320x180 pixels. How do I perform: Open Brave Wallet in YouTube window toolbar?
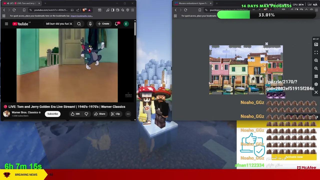(x=117, y=10)
